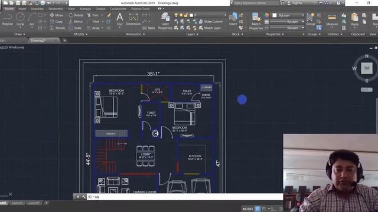Click white ByLayer color swatch

(x=274, y=15)
